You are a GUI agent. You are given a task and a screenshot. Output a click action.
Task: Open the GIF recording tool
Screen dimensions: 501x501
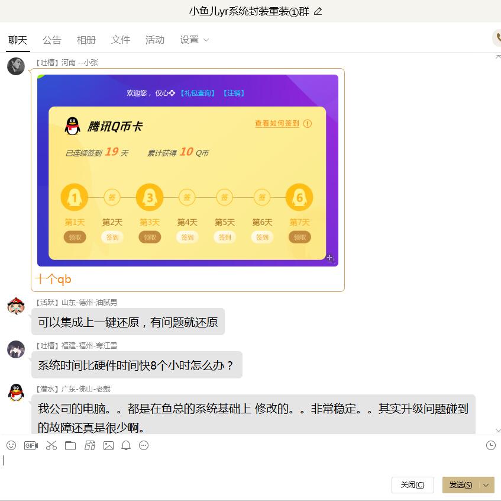(x=31, y=445)
